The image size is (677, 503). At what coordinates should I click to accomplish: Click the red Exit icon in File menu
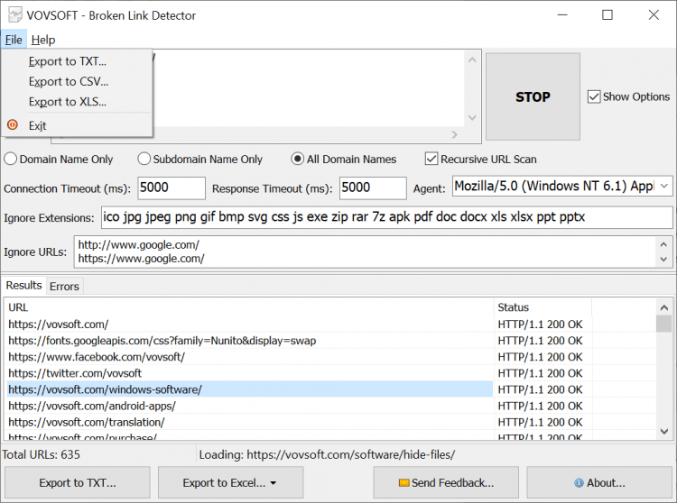click(x=13, y=125)
